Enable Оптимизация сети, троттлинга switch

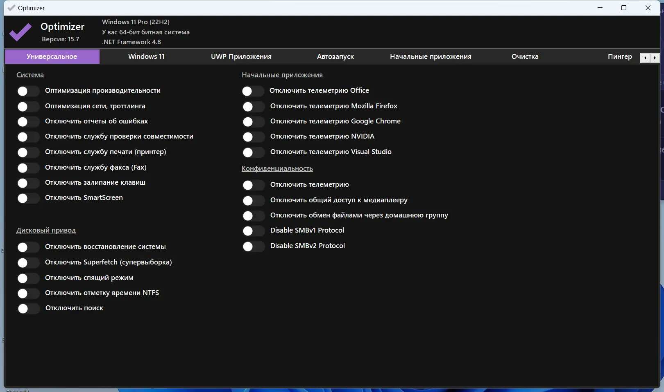(28, 106)
